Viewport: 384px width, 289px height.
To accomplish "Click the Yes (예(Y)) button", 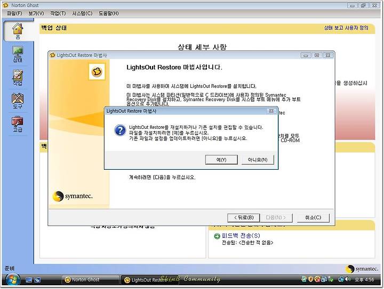I will 221,160.
